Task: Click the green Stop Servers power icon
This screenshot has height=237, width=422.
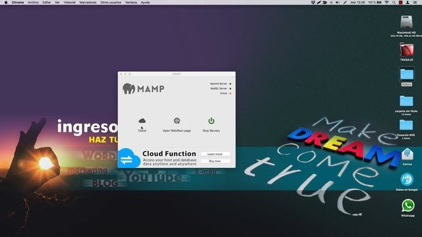Action: click(211, 121)
